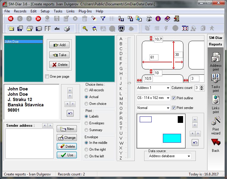227x179 pixels.
Task: Open Tasks print in sidebar
Action: point(216,83)
